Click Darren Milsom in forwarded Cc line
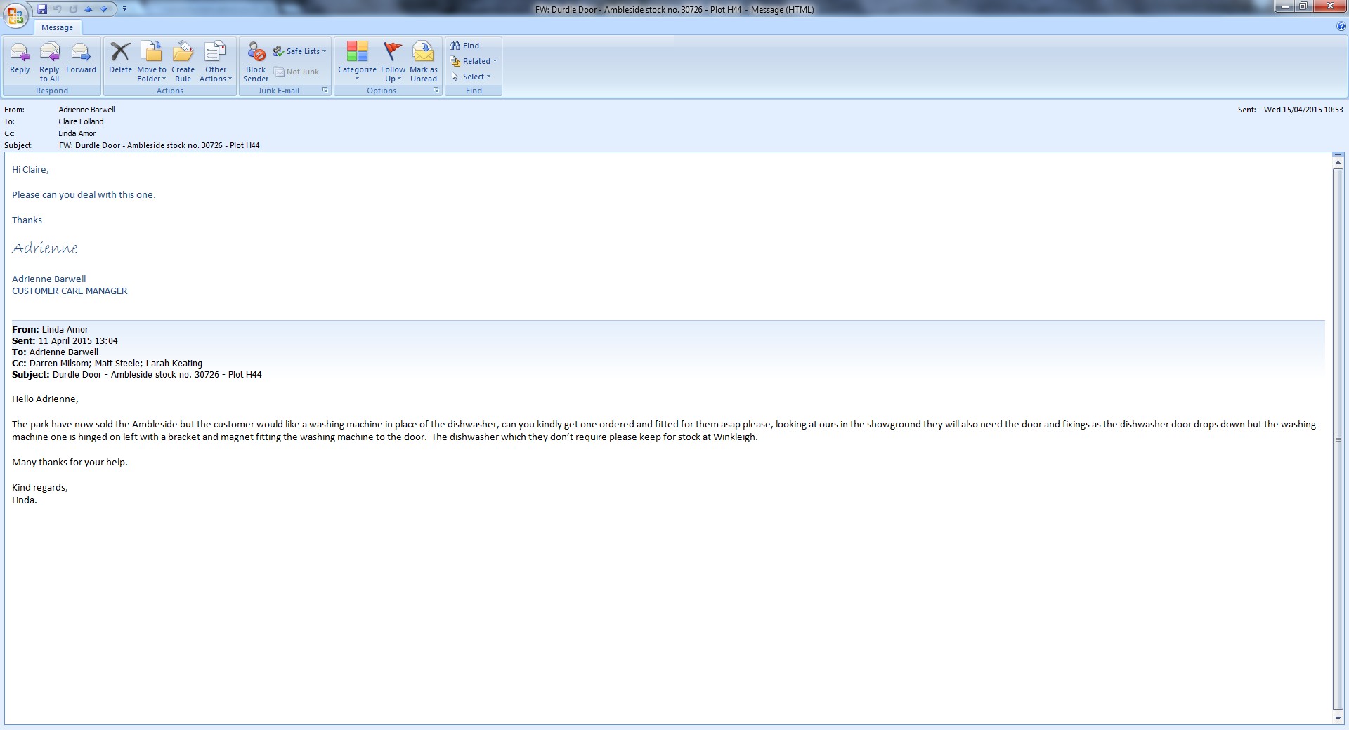 (59, 363)
